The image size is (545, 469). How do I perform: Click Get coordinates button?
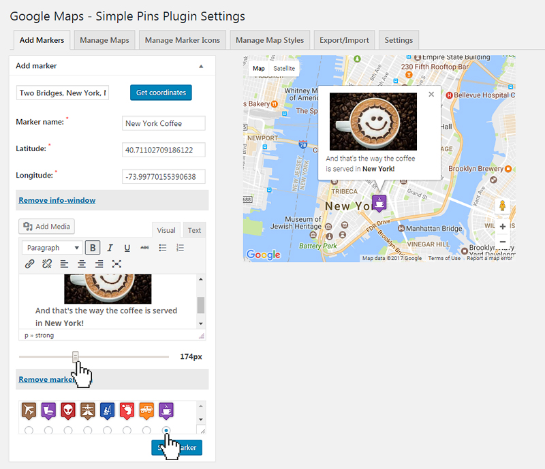pos(161,93)
